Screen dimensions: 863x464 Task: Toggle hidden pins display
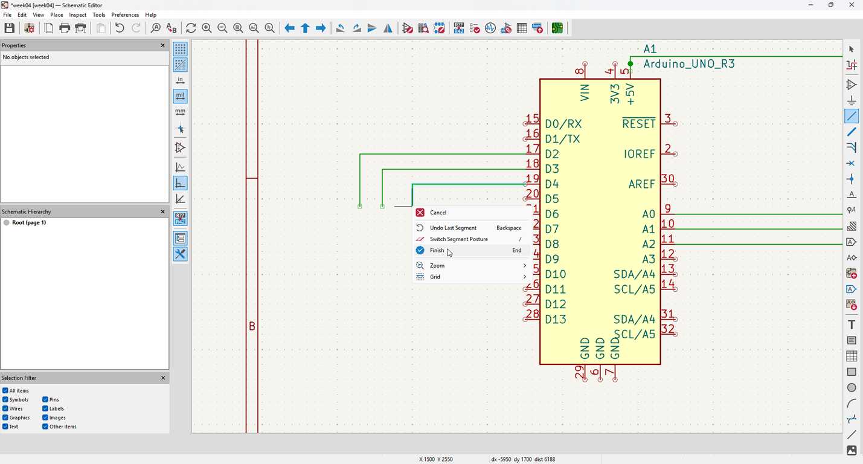coord(180,147)
